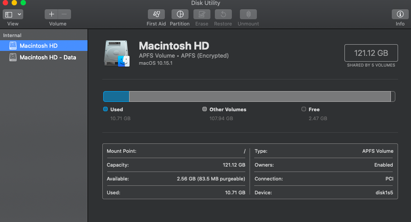The image size is (411, 222).
Task: Click the Erase toolbar icon
Action: point(201,14)
